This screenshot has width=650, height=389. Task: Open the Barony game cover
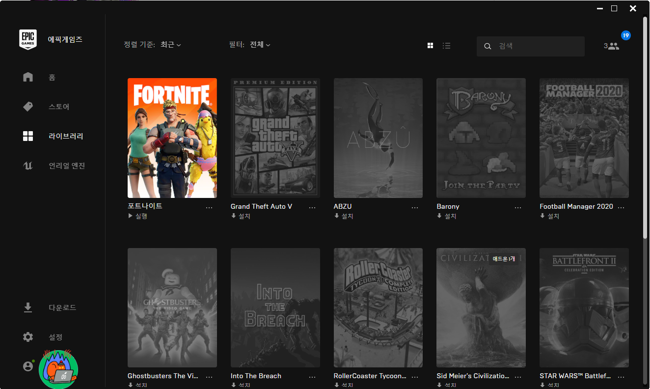click(481, 138)
